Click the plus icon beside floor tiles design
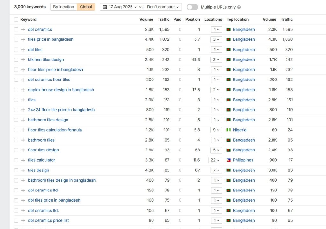This screenshot has width=326, height=229. click(x=22, y=150)
